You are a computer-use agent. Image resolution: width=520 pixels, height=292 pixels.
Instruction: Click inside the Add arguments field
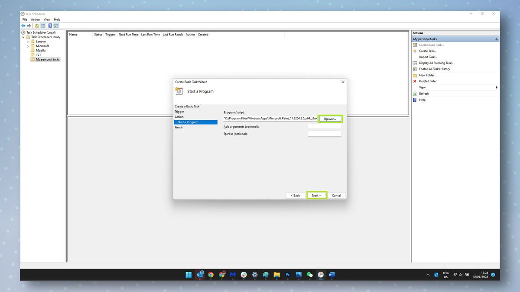(x=324, y=126)
